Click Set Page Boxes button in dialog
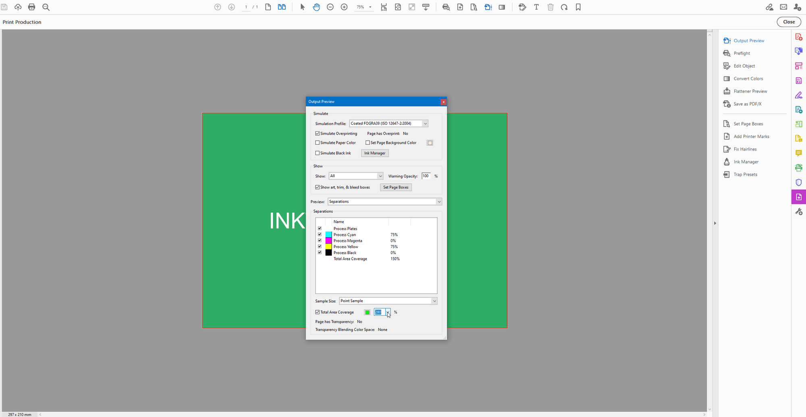 [x=396, y=187]
